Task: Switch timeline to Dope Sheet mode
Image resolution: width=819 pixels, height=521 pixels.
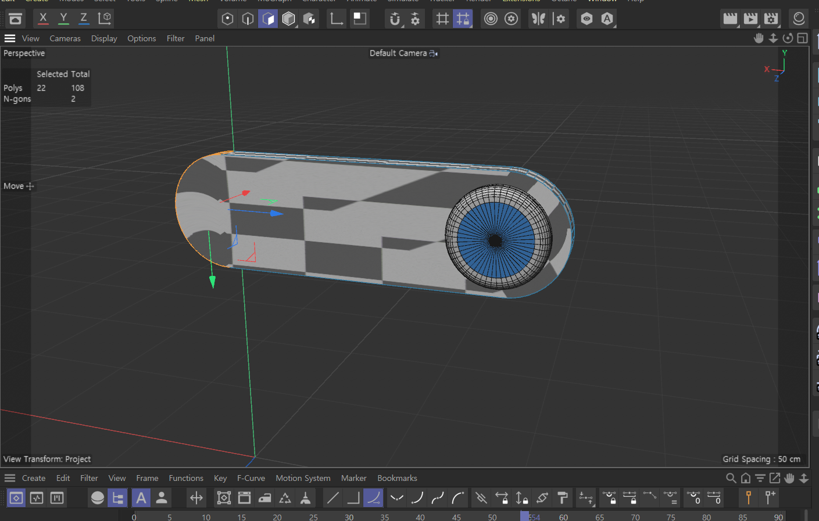Action: 16,498
